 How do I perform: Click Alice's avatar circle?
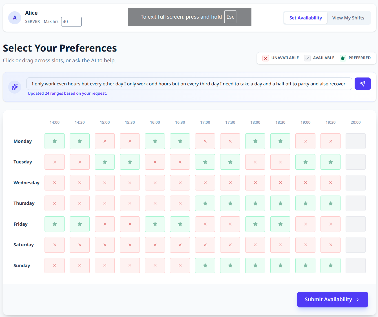pyautogui.click(x=15, y=18)
